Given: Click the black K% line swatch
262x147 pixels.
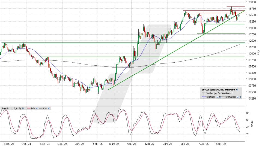Looking at the screenshot, I should (x=40, y=108).
